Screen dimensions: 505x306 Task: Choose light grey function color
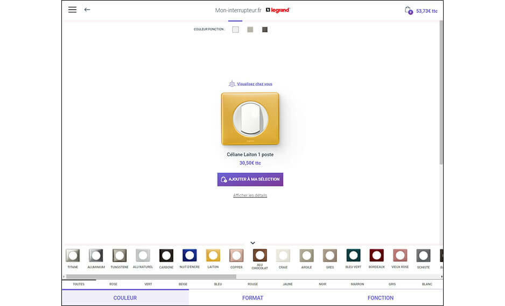(x=250, y=30)
